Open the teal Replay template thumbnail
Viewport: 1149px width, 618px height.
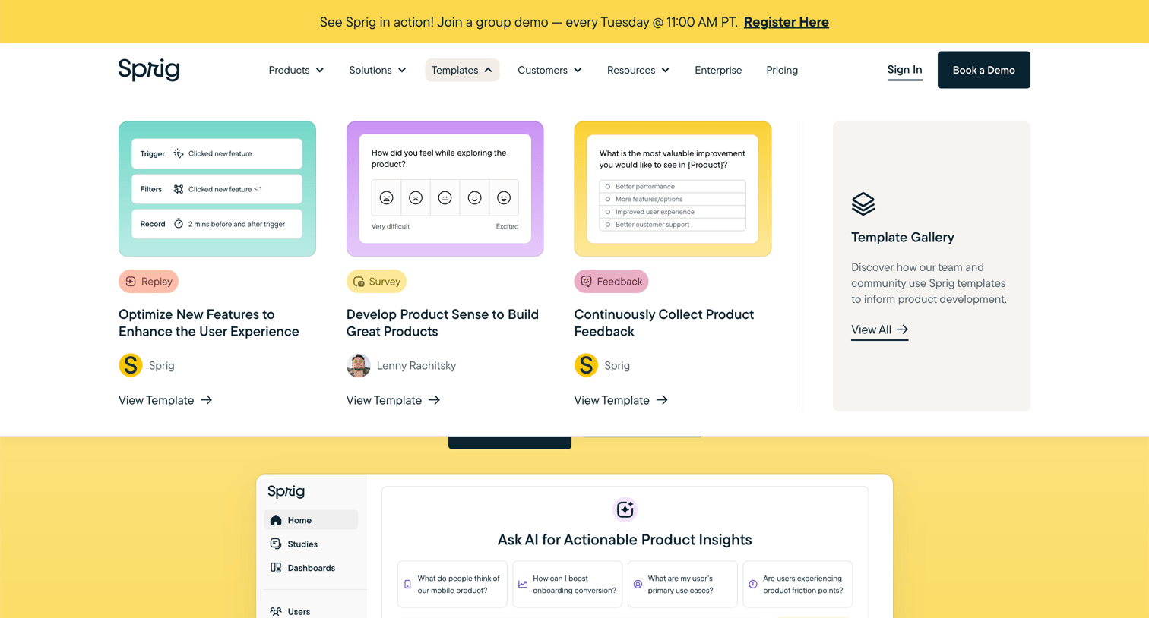click(217, 189)
